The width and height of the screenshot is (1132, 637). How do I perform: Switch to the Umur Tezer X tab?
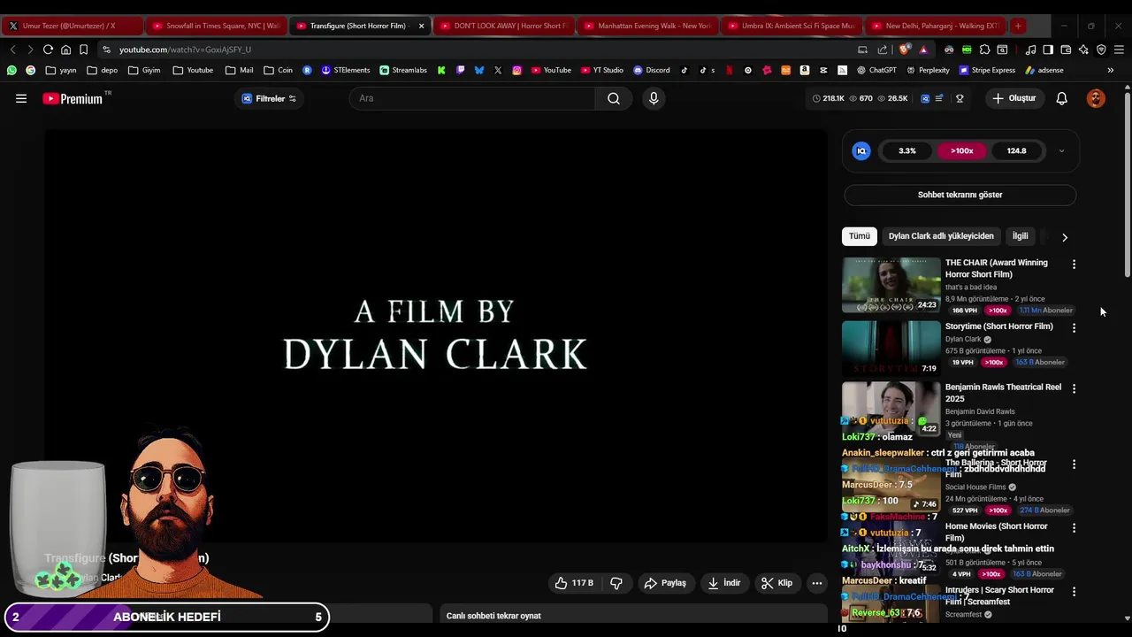[x=71, y=26]
